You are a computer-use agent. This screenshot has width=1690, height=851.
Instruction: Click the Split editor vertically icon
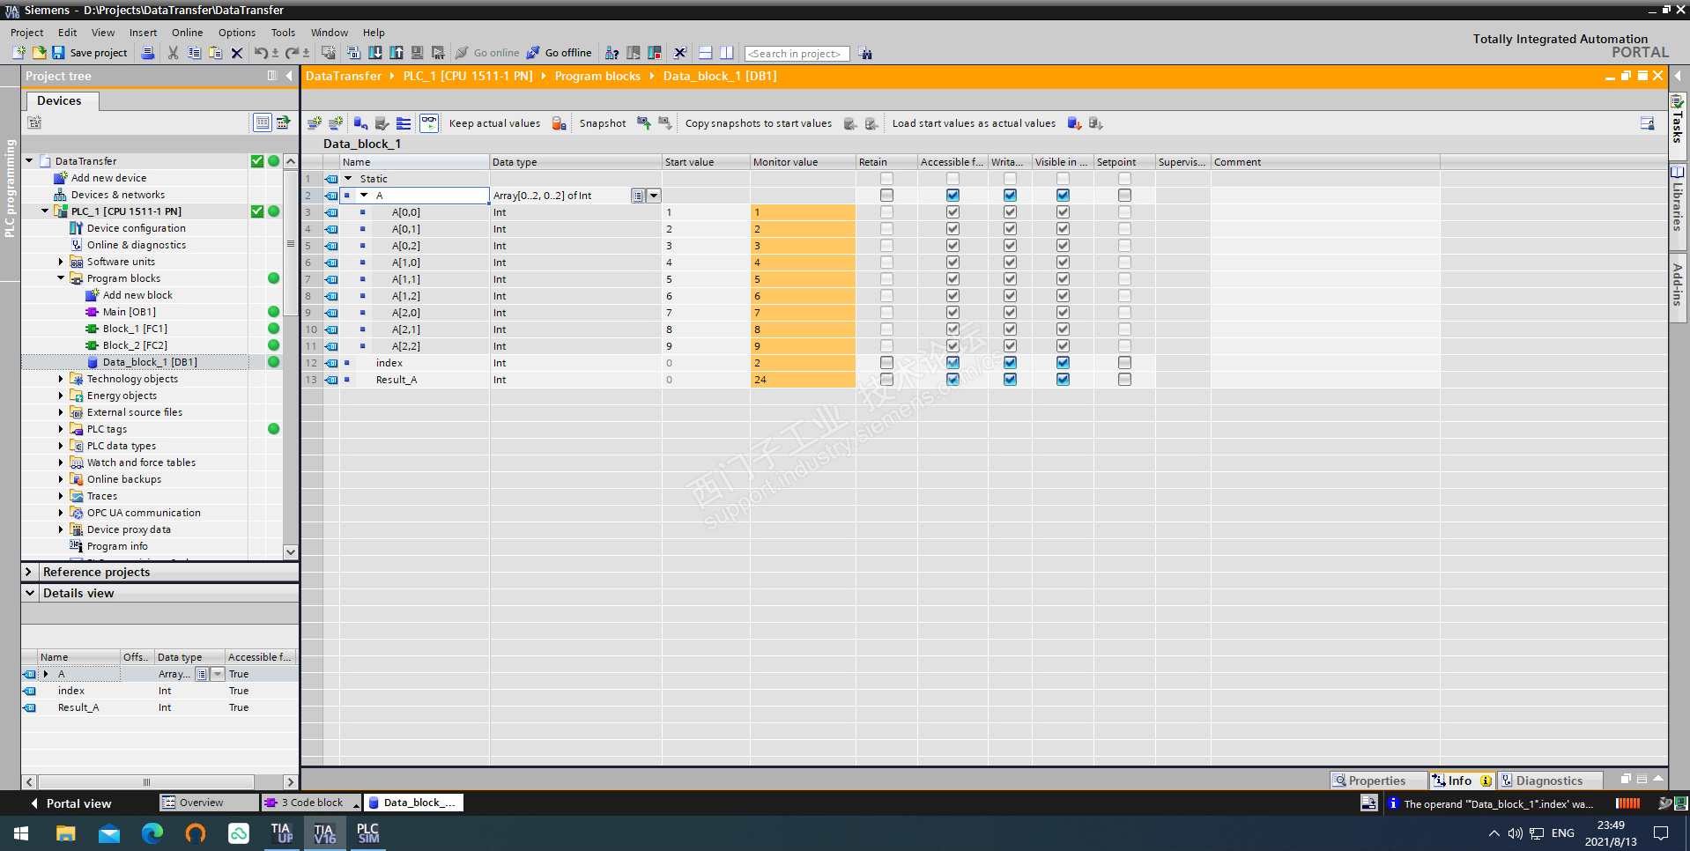coord(726,53)
